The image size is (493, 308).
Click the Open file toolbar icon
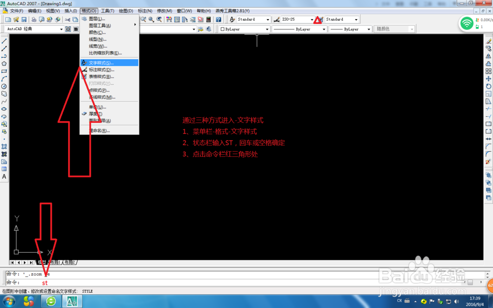(x=16, y=20)
